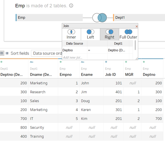Screen dimensions: 165x142
Task: Click the 'IT' department cell
Action: (x=32, y=119)
